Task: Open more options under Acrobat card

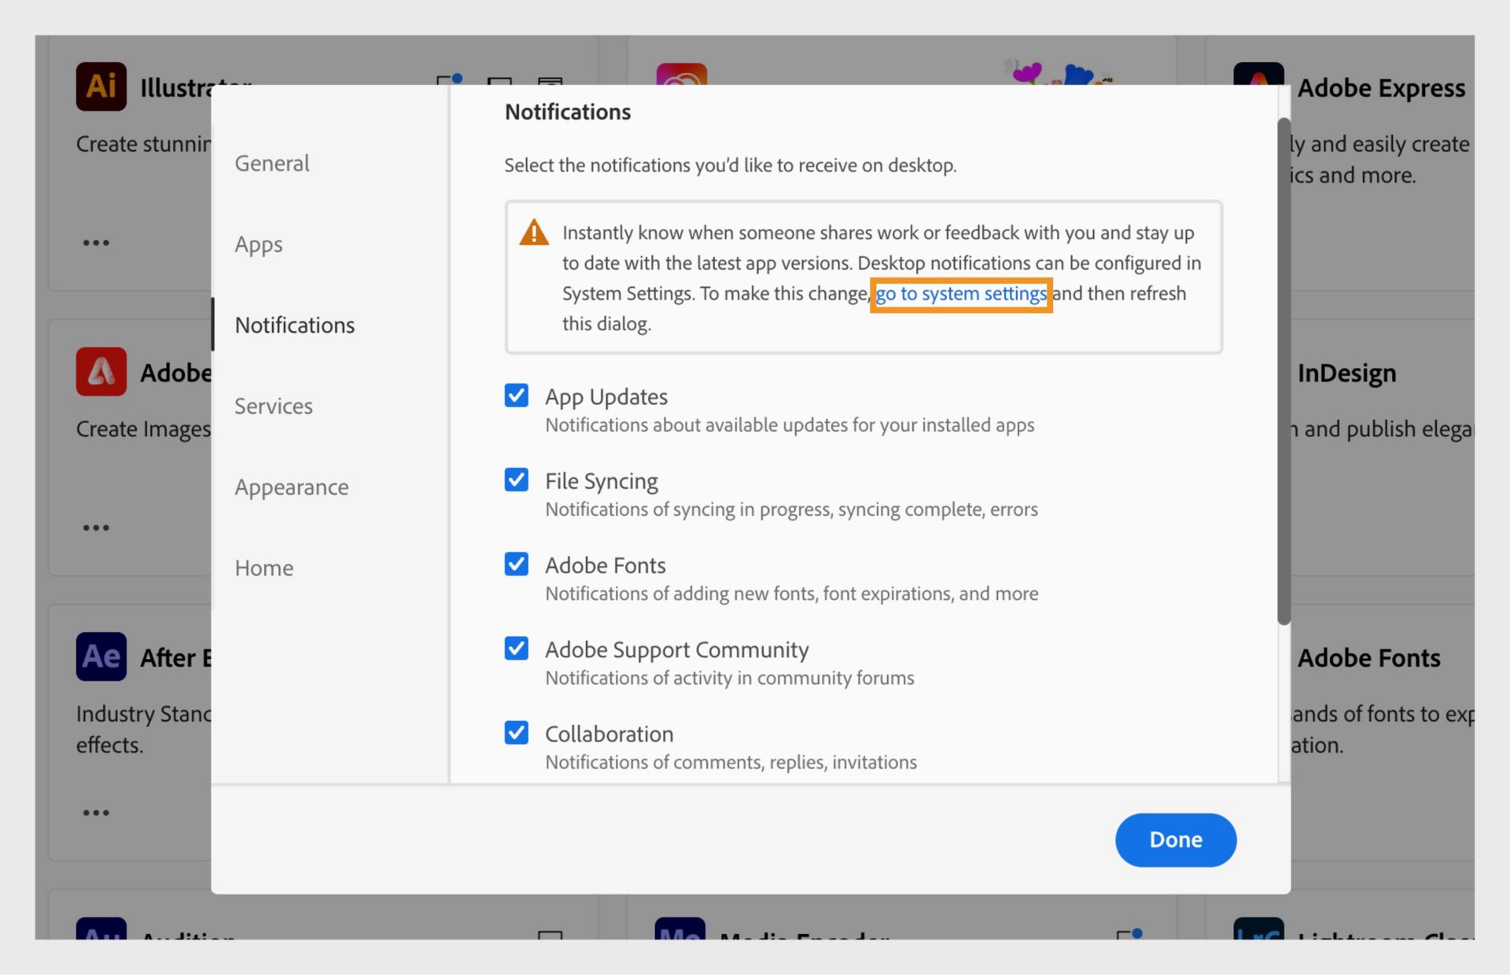Action: pos(96,528)
